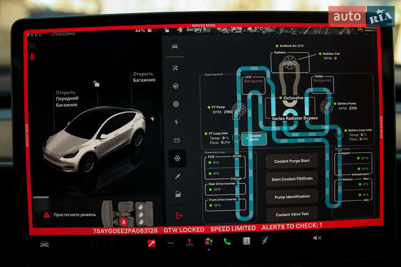Open the green Phone app in dock

click(x=227, y=241)
